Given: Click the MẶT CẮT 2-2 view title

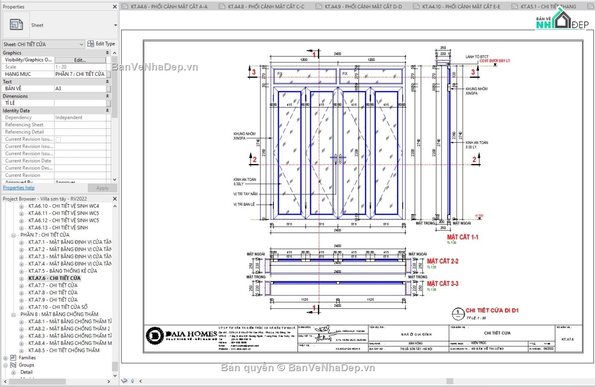Looking at the screenshot, I should (443, 261).
